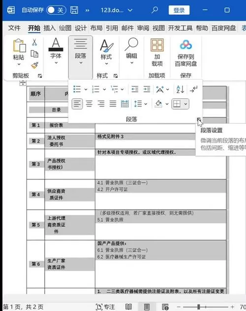Switch to the 设计 ribbon tab
Viewport: 246px width, 311px height.
81,28
